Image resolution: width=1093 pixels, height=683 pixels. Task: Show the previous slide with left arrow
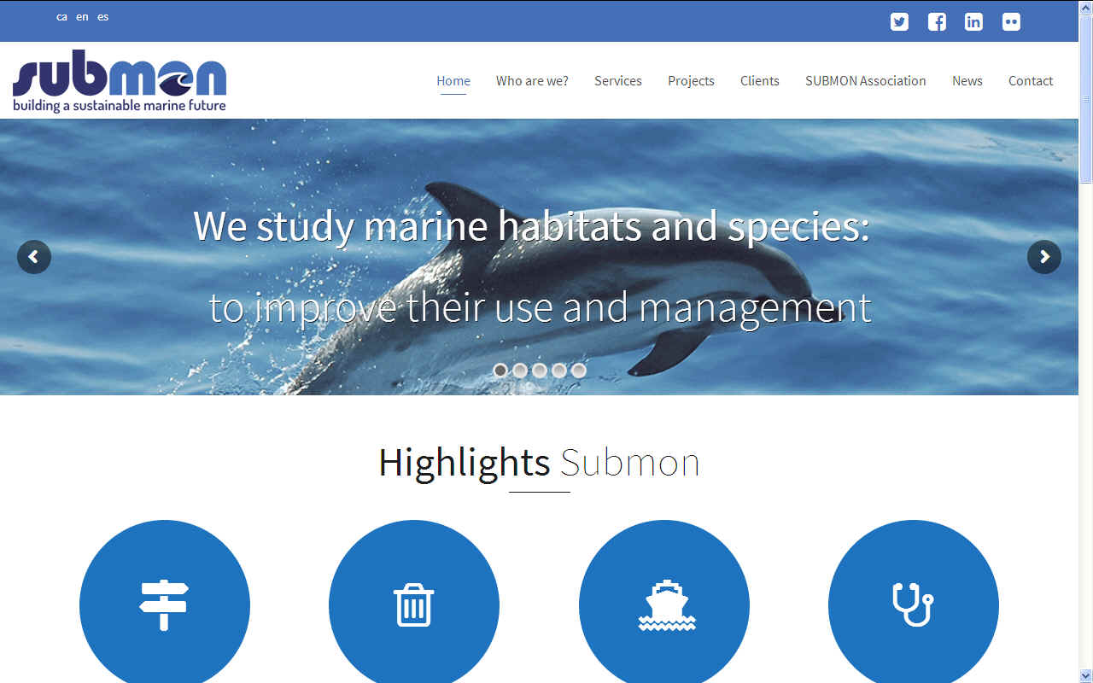(34, 257)
